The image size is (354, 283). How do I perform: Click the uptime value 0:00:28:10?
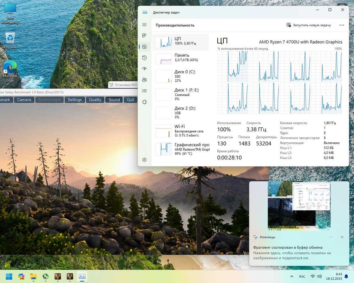(229, 158)
